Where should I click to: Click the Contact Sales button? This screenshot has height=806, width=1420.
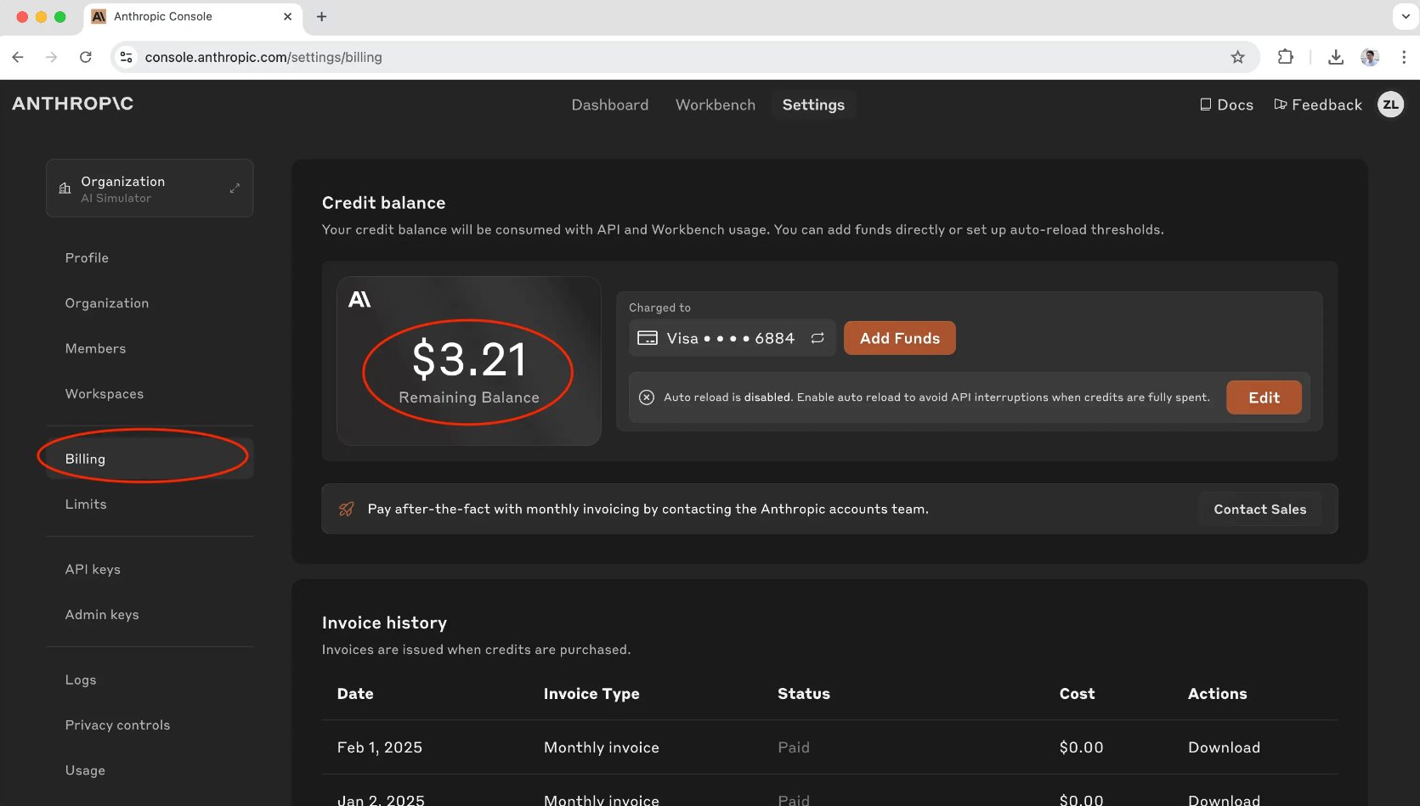(x=1260, y=509)
